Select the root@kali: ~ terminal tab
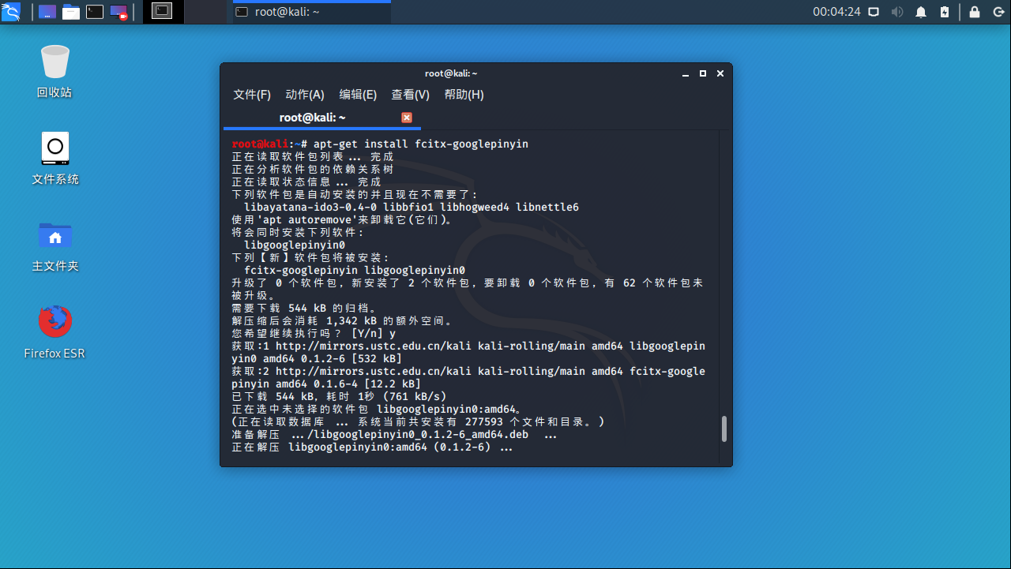Viewport: 1011px width, 569px height. 312,116
